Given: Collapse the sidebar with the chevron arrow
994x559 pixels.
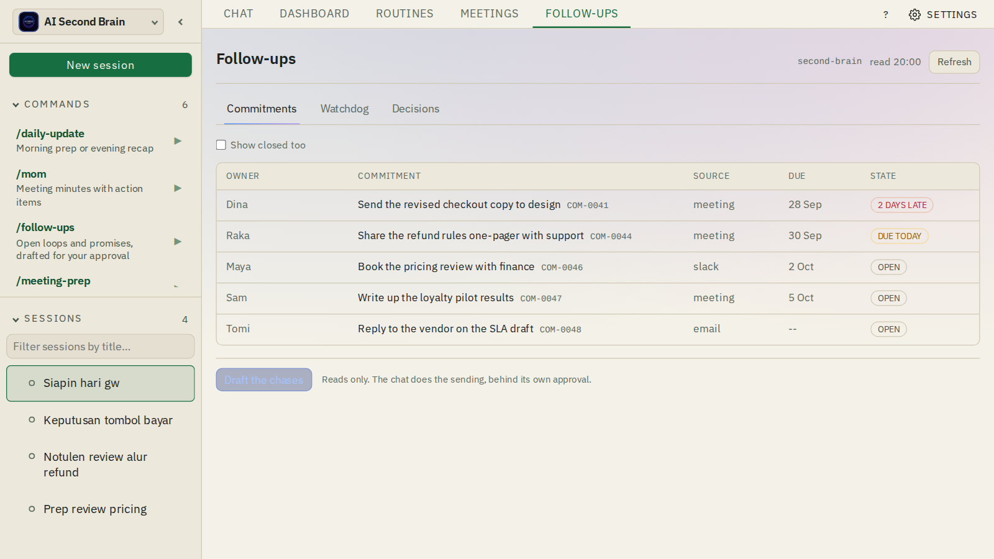Looking at the screenshot, I should click(x=181, y=22).
